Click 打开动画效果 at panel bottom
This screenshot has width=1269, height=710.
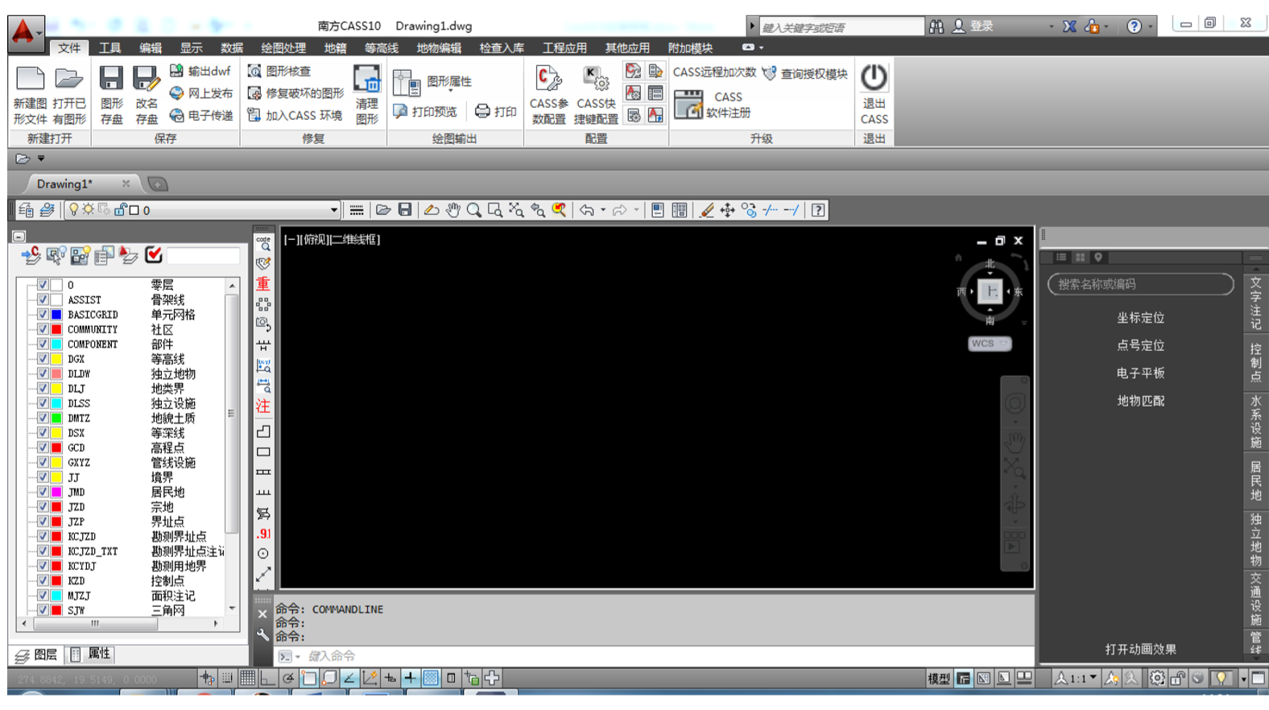pos(1140,649)
